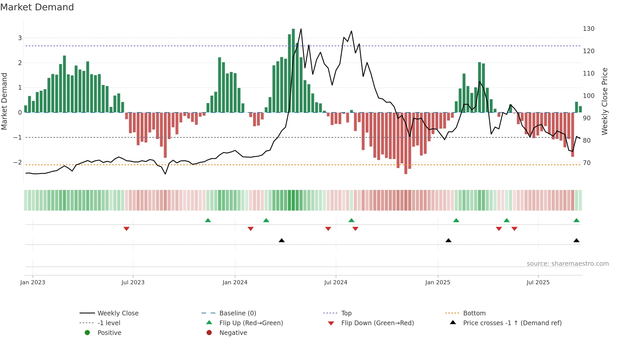The width and height of the screenshot is (618, 347).
Task: Click the Negative legend red dot
Action: pos(209,333)
